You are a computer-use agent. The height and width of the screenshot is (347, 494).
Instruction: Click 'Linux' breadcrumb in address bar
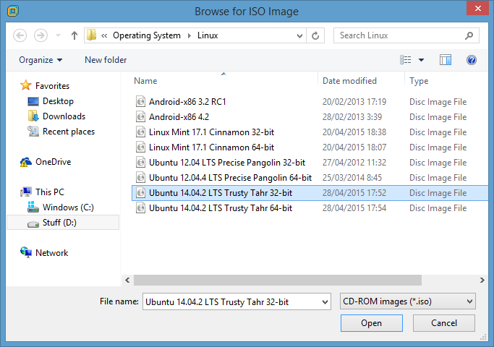(x=208, y=35)
